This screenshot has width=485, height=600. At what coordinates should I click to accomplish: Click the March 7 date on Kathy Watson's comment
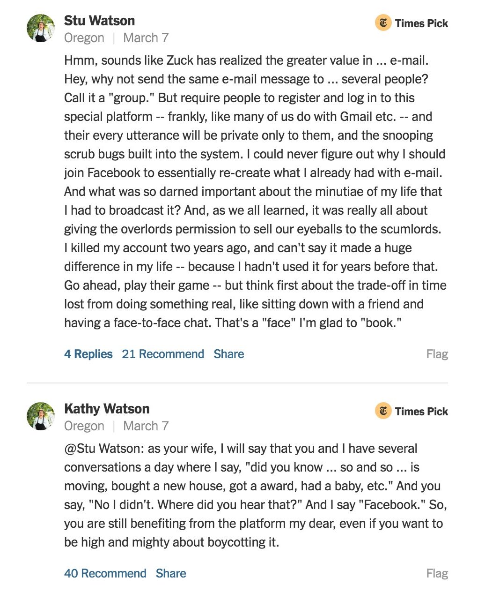point(146,426)
